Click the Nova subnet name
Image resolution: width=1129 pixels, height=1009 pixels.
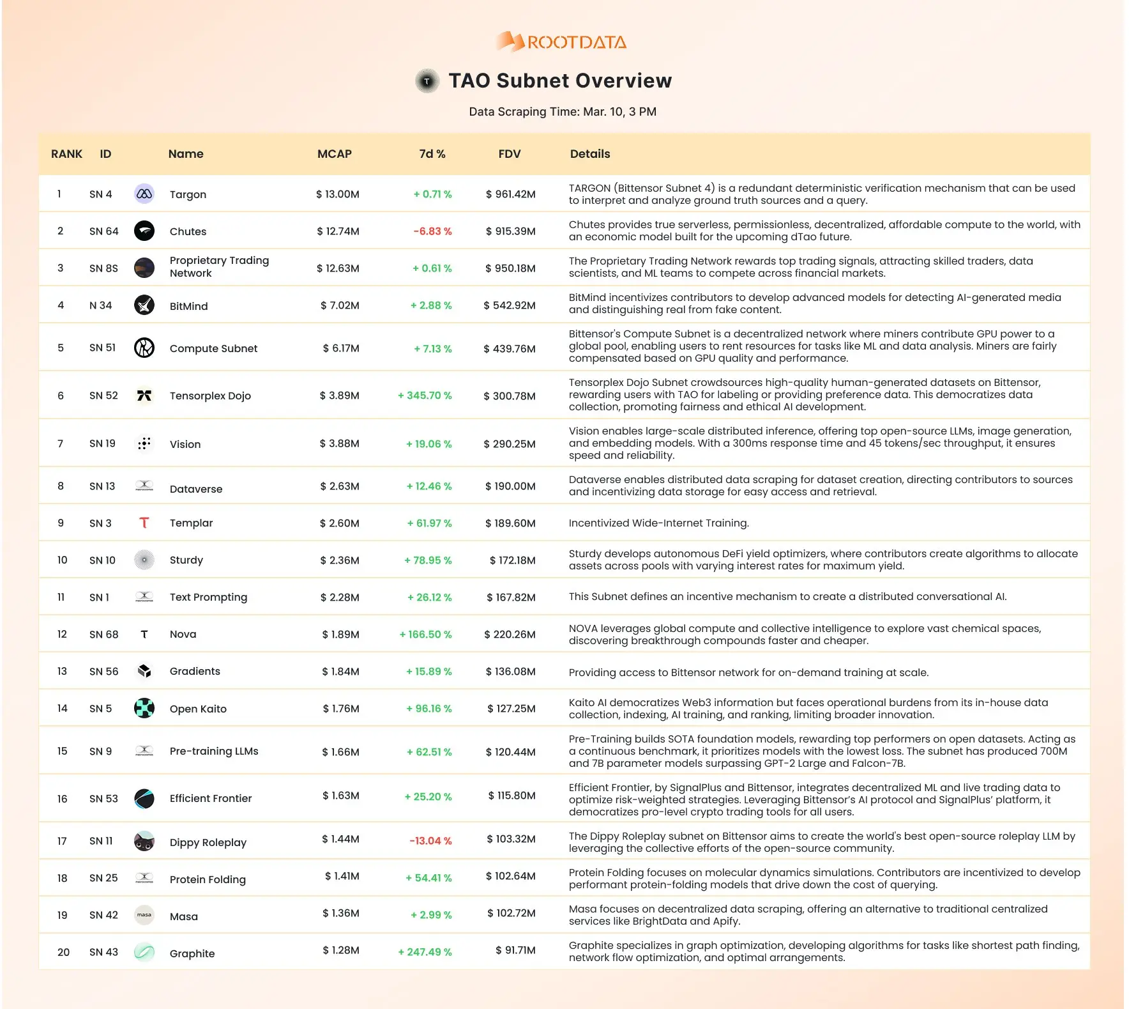pyautogui.click(x=184, y=633)
